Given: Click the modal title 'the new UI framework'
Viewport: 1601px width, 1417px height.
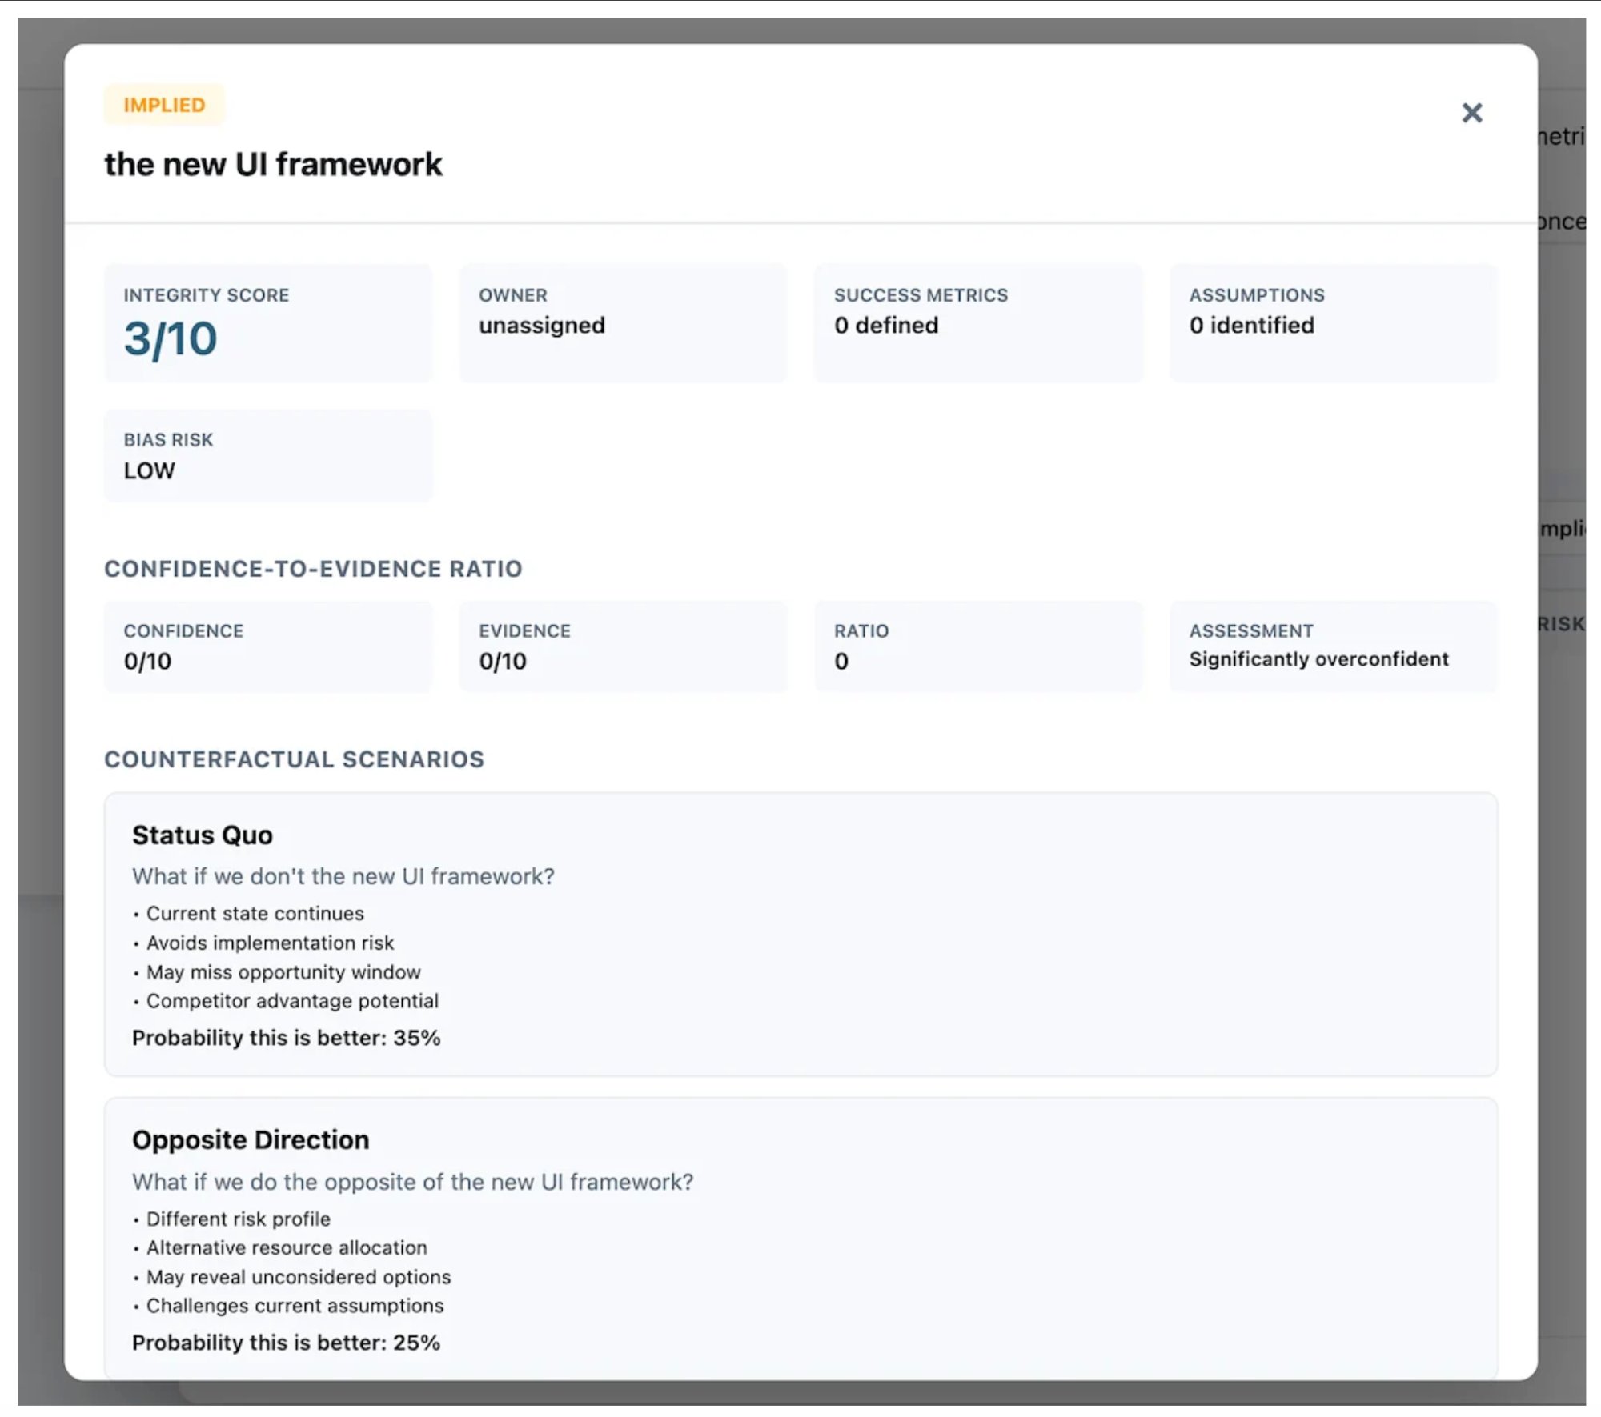Looking at the screenshot, I should click(273, 164).
